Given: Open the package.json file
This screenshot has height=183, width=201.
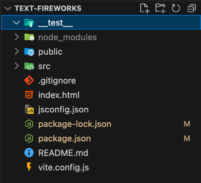Looking at the screenshot, I should point(64,139).
